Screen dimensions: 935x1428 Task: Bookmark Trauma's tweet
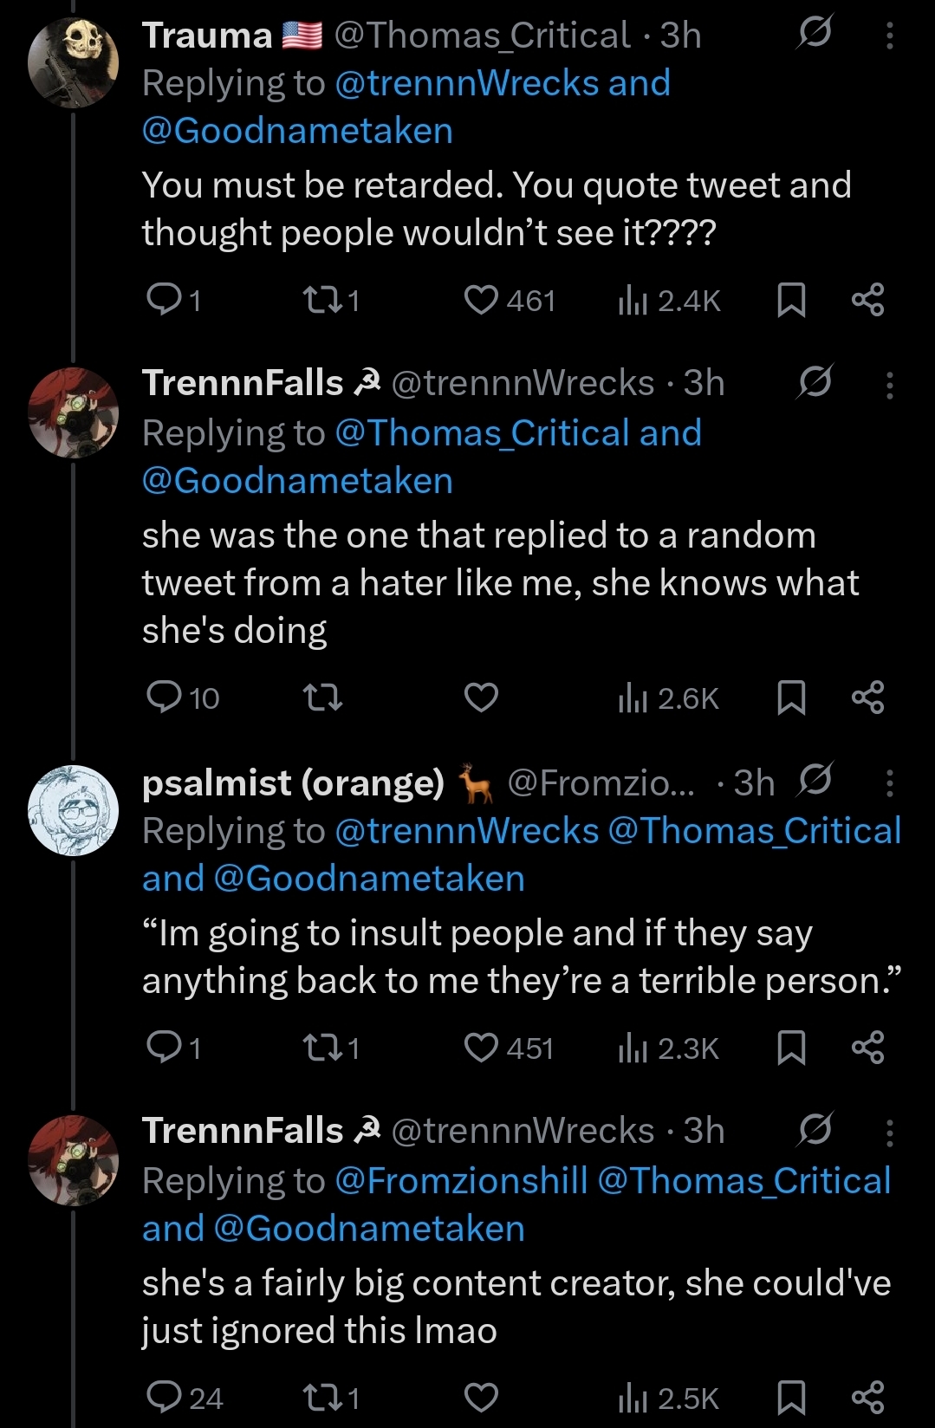coord(791,300)
